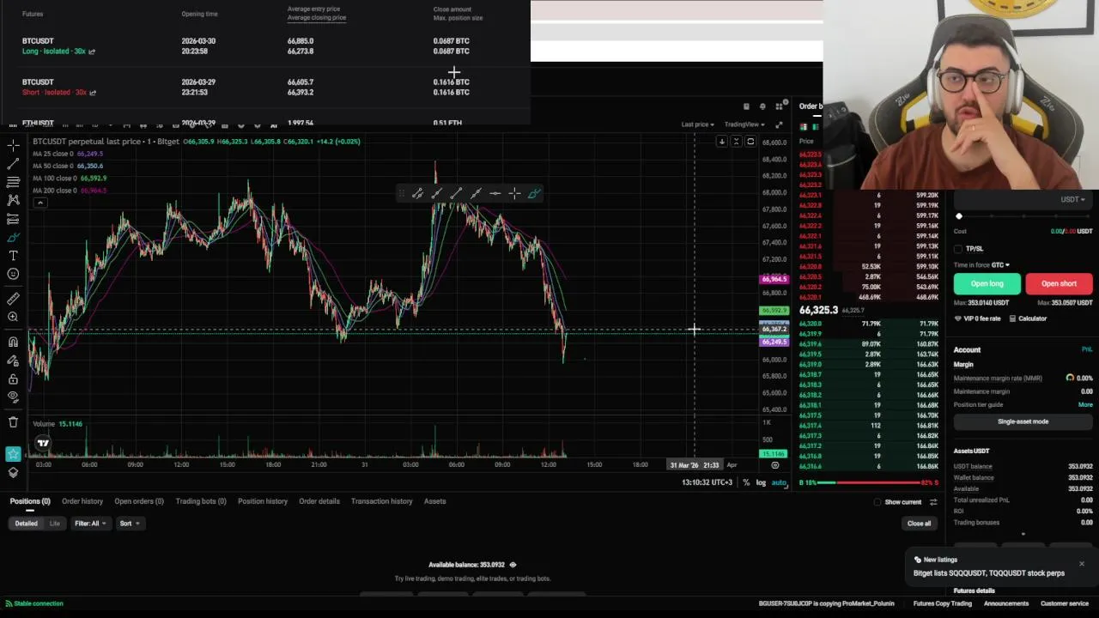Toggle the favorites star toolbar button
The image size is (1099, 618).
click(13, 454)
